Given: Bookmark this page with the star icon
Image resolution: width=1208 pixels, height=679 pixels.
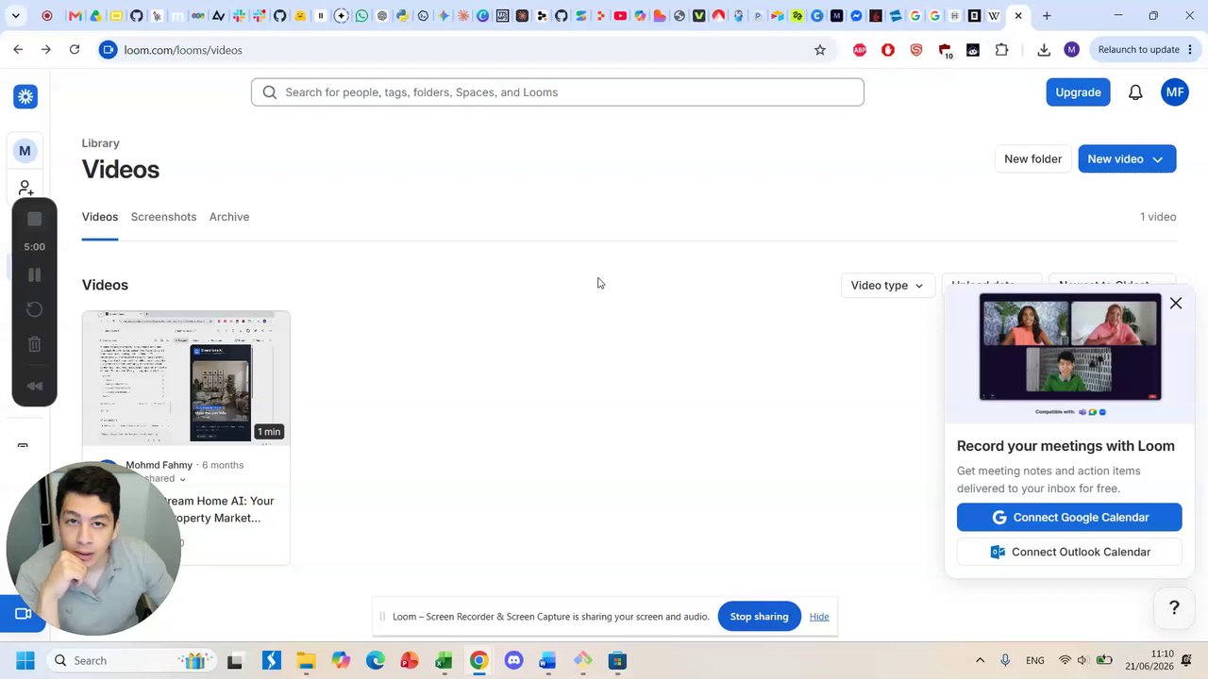Looking at the screenshot, I should tap(820, 50).
